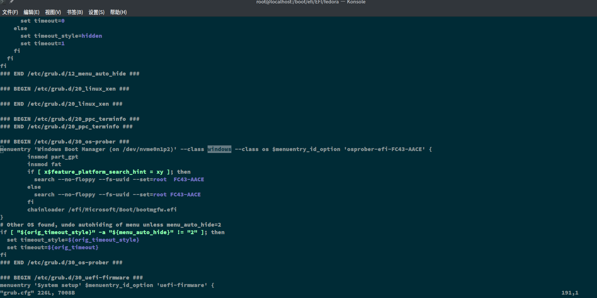Click the 'osprober-efi-FC43-AACE' string
The image size is (597, 298).
point(385,149)
